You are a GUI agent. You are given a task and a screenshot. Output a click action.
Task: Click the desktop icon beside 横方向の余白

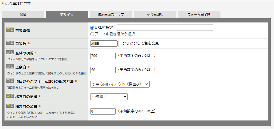[x=8, y=106]
